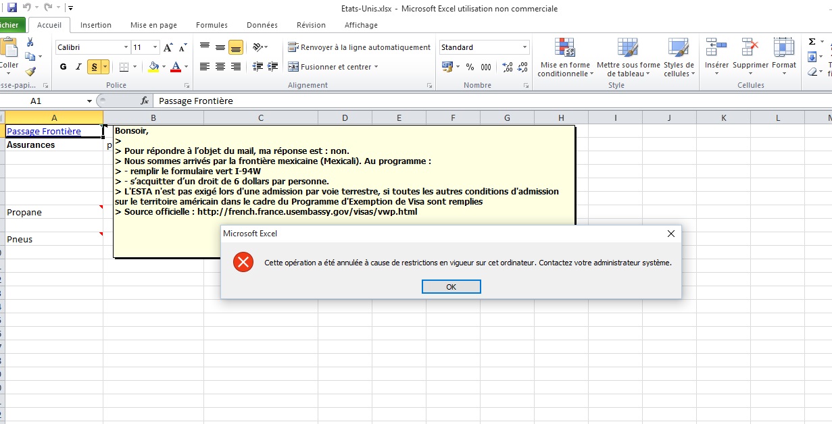Switch to the Mise en page tab
832x424 pixels.
pos(153,25)
